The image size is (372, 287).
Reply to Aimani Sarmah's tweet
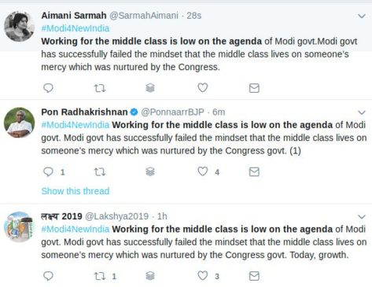[48, 88]
